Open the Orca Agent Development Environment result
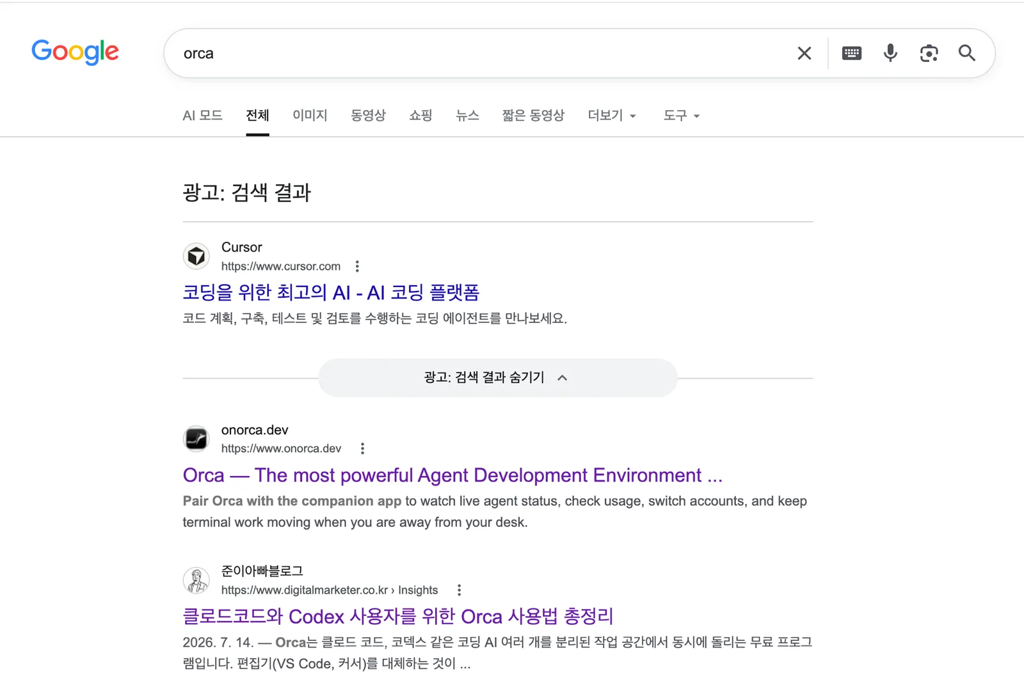Screen dimensions: 1024x694 pos(452,475)
